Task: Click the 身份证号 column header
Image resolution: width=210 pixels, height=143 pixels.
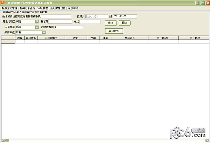Action: point(130,37)
